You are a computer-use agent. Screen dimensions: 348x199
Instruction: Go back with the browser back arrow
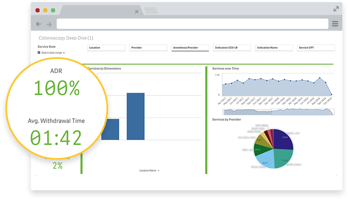click(38, 24)
